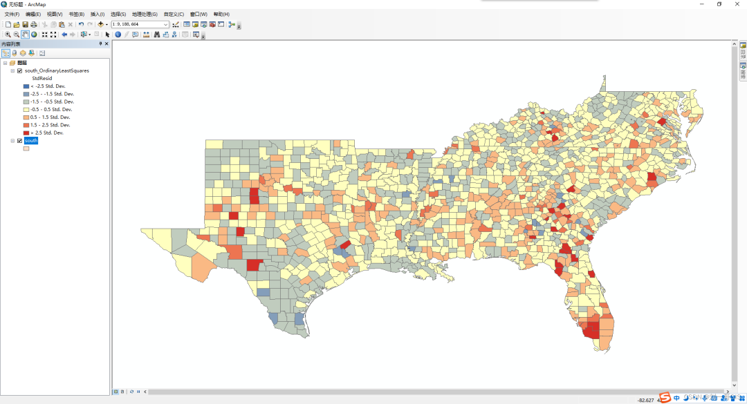Image resolution: width=747 pixels, height=404 pixels.
Task: Click the south layer fill symbol swatch
Action: click(x=26, y=148)
